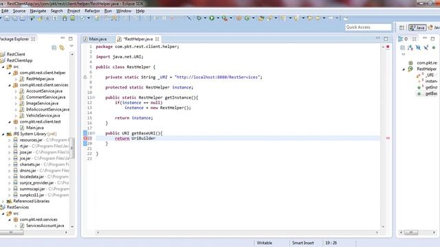Toggle Sort in the Outline view
Viewport: 440px width, 247px height.
[410, 48]
